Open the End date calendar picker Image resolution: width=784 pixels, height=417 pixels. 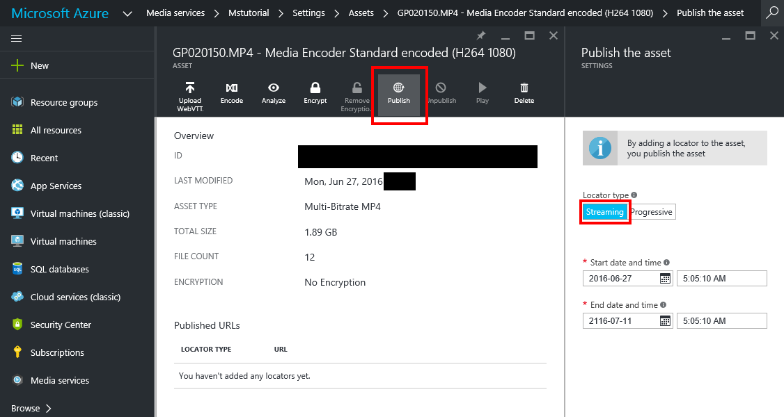665,320
